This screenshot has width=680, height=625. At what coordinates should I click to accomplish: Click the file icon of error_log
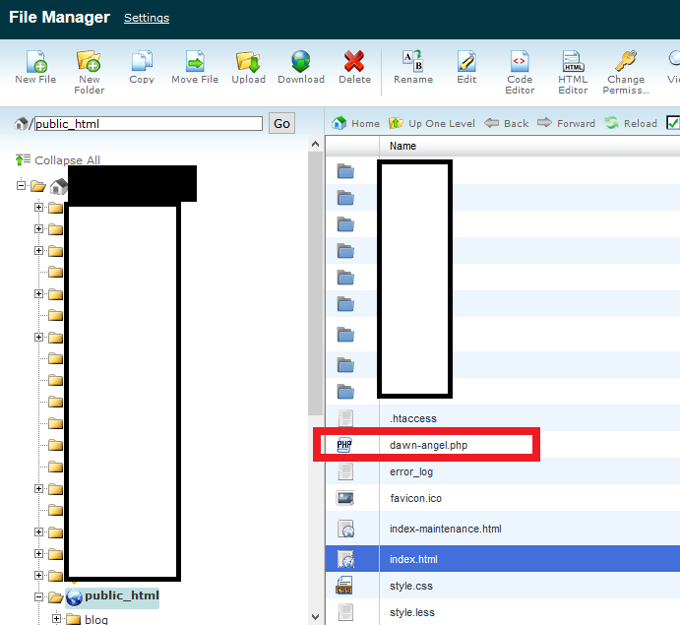tap(345, 471)
